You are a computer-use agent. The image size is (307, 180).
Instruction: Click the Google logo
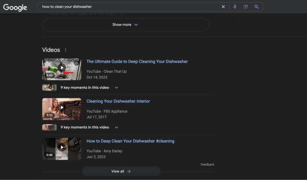[x=15, y=8]
